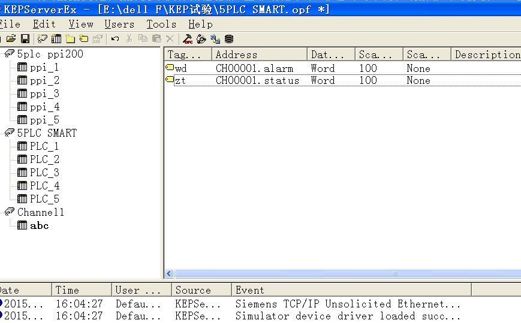Click the Time column header in the log
This screenshot has height=323, width=521.
click(x=82, y=290)
